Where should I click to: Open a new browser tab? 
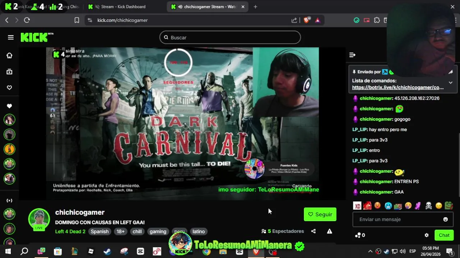(x=255, y=7)
